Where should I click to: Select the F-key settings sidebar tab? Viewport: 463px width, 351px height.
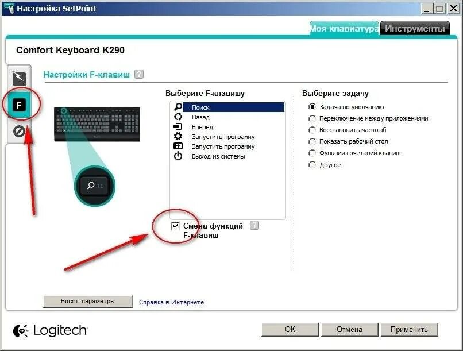(19, 105)
